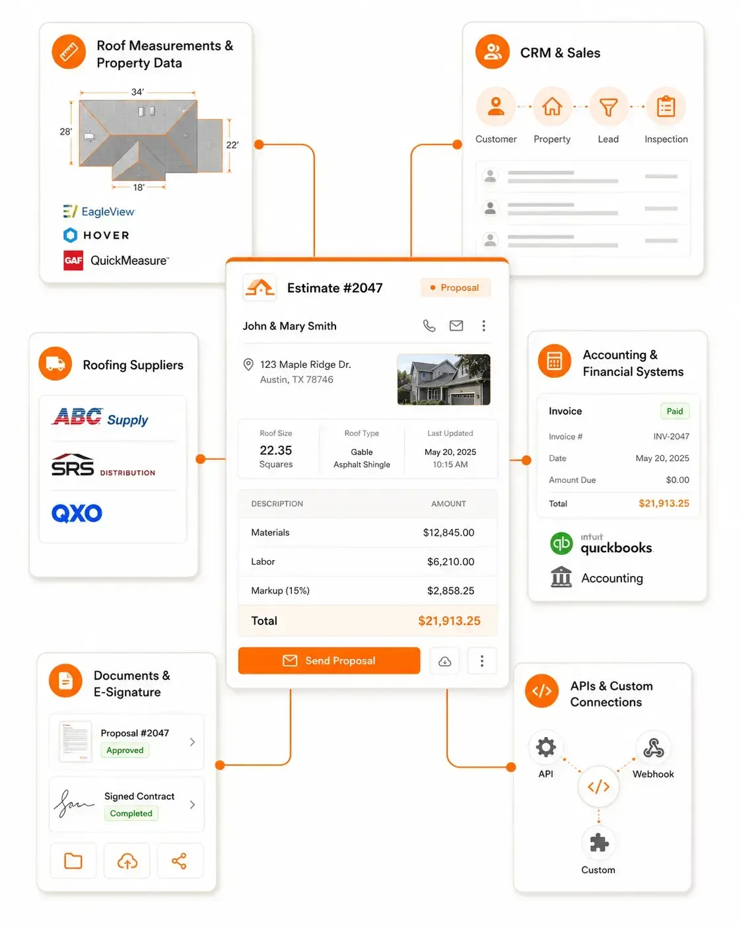This screenshot has width=741, height=926.
Task: Select the ABC Supply supplier
Action: [100, 417]
